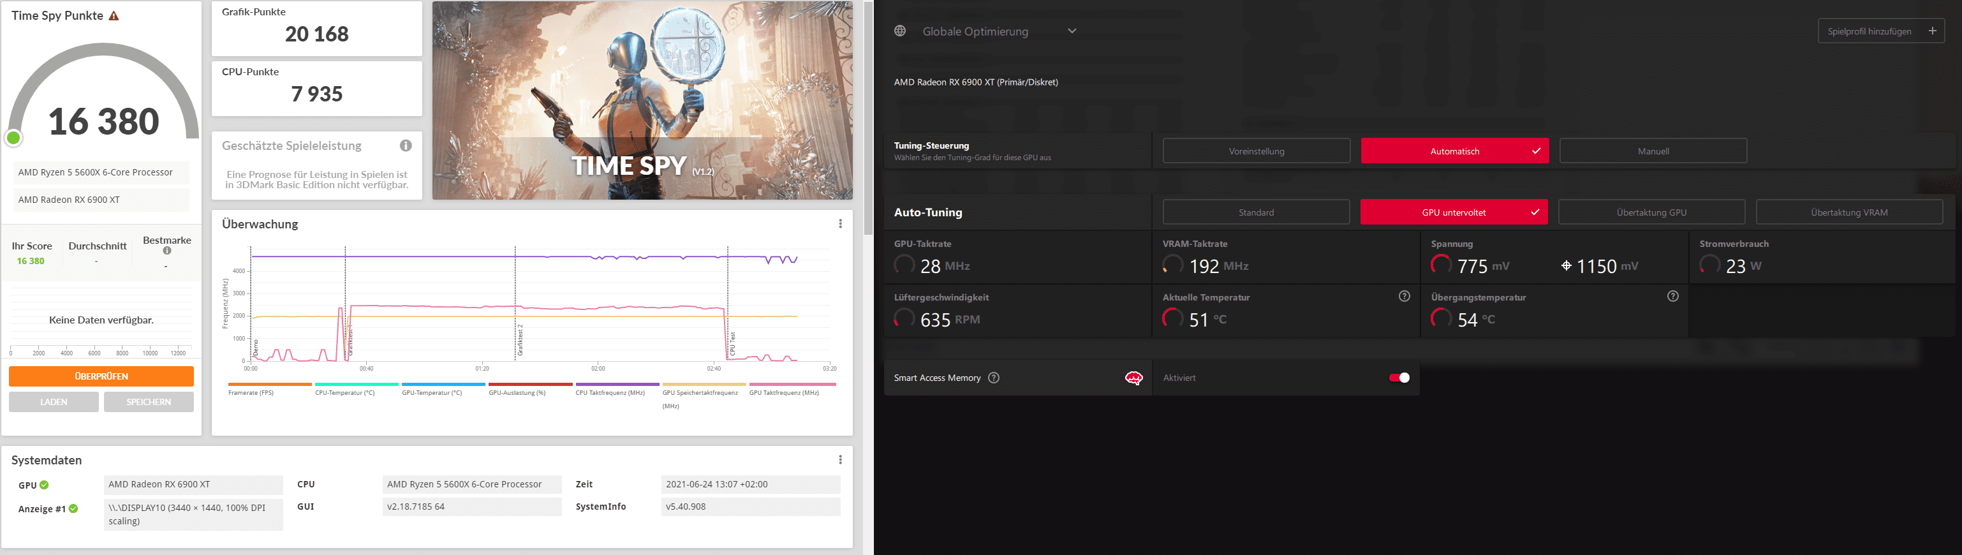Click the Stromverbrauch gauge ring

pos(1710,265)
